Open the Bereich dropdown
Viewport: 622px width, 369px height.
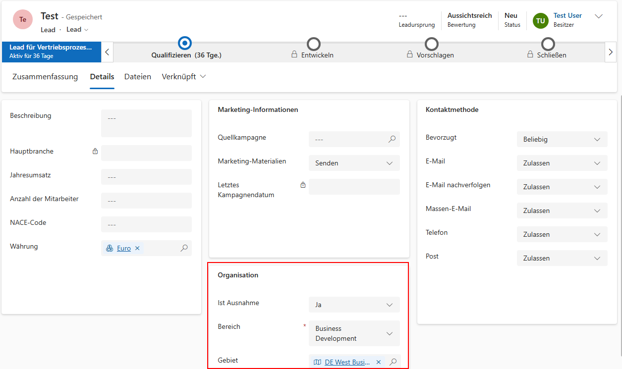click(x=354, y=333)
